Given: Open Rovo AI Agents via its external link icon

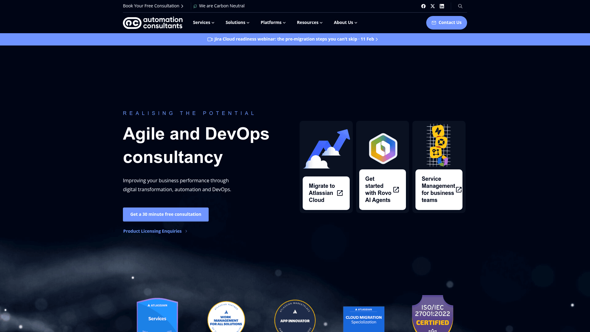Looking at the screenshot, I should pos(396,190).
